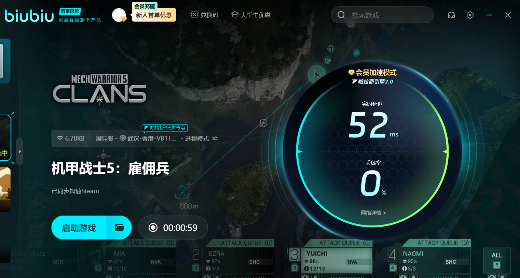Click the 帕拉斯引擎2.0 label
Screen dimensions: 520x278
[372, 82]
